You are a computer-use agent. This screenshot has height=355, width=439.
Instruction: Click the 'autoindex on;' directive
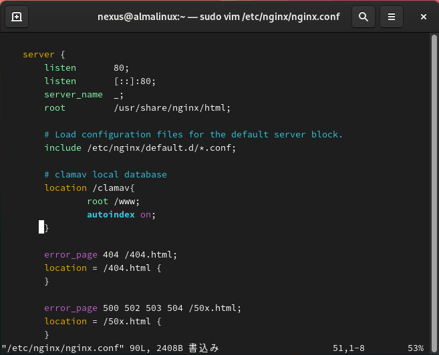coord(121,214)
